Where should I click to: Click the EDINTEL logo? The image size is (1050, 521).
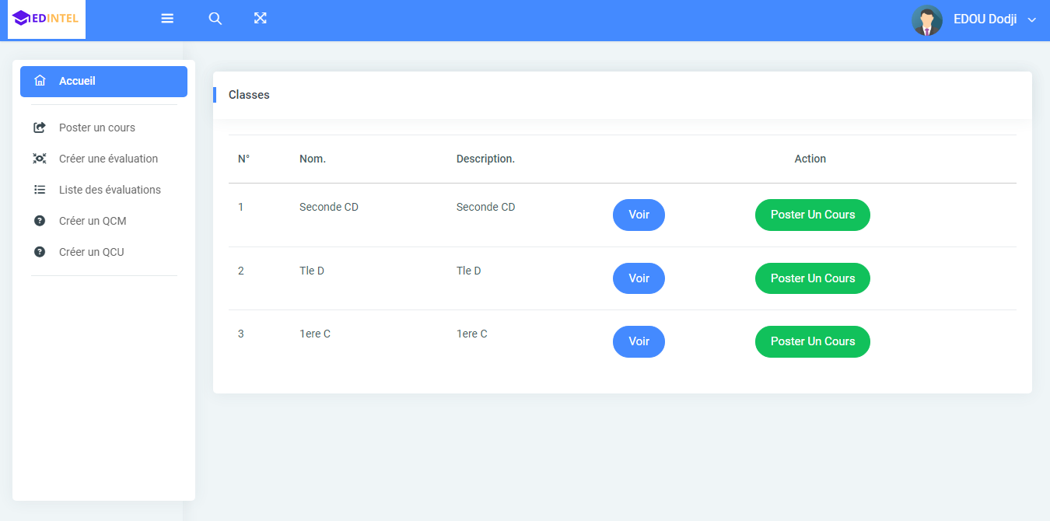[46, 19]
